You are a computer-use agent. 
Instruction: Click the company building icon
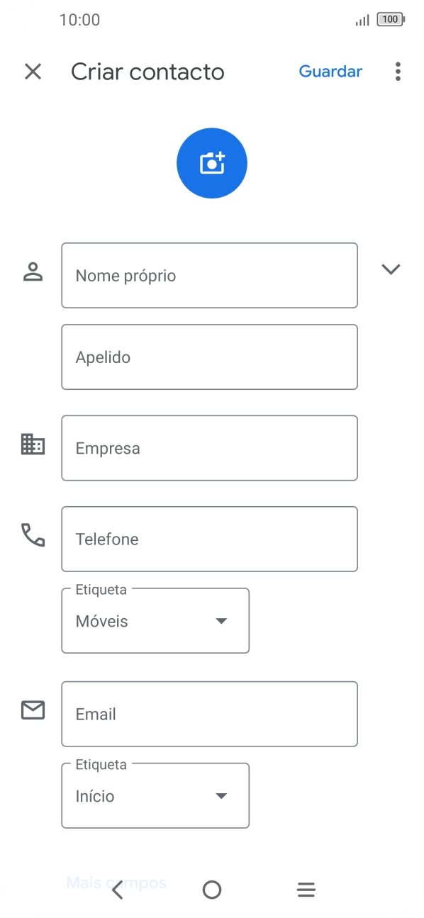(x=32, y=447)
